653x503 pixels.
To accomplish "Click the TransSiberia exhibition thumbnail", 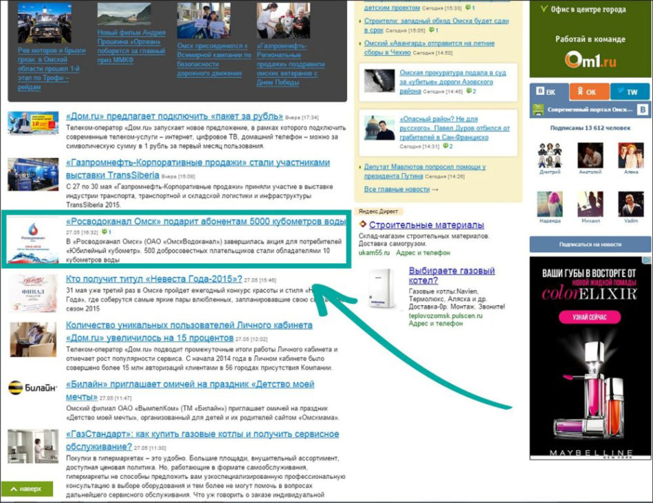I will (x=33, y=174).
